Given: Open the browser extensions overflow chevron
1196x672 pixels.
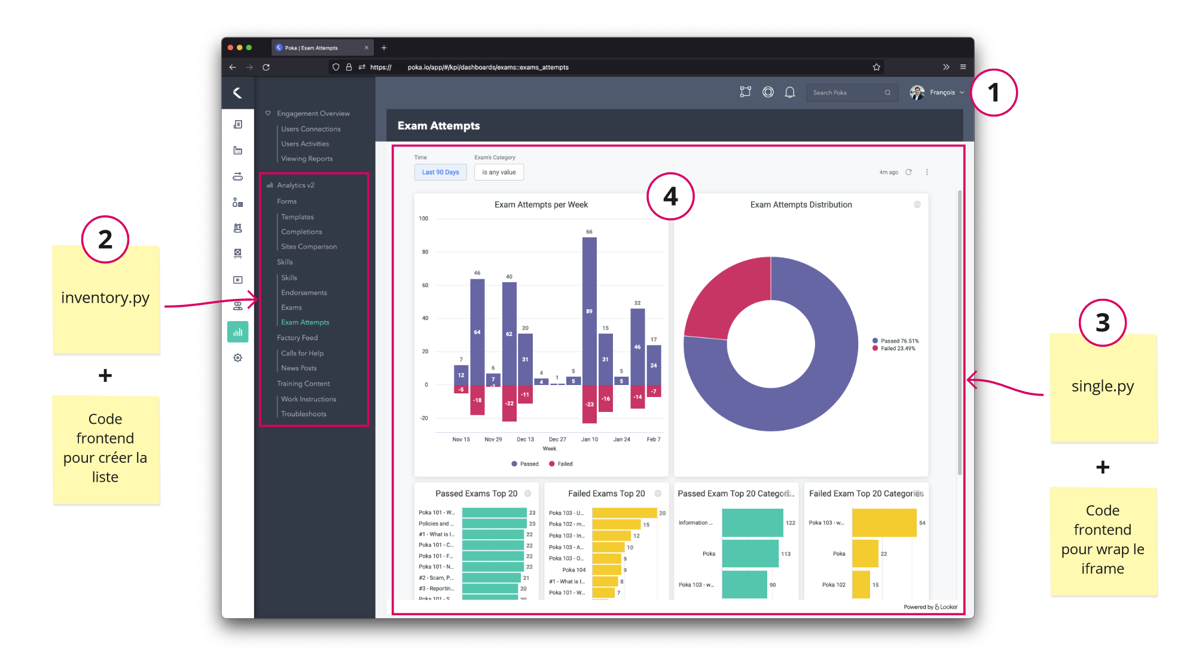Looking at the screenshot, I should pyautogui.click(x=946, y=67).
